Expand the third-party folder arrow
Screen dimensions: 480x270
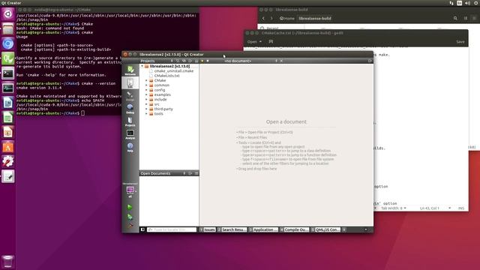[147, 109]
